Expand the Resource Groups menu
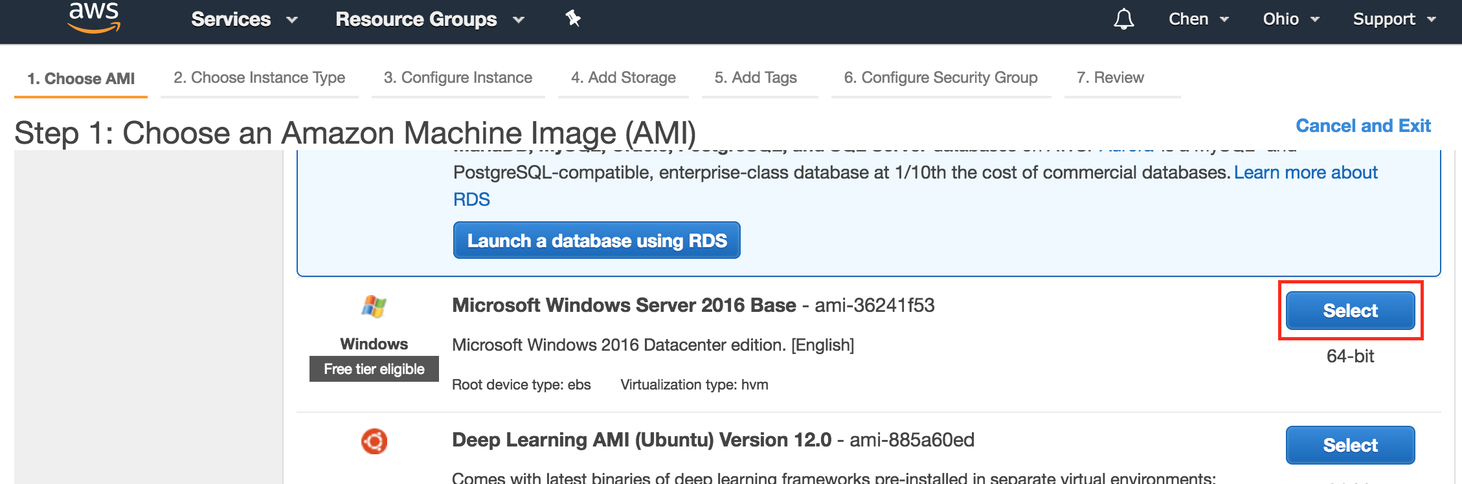Viewport: 1462px width, 484px height. [x=429, y=19]
